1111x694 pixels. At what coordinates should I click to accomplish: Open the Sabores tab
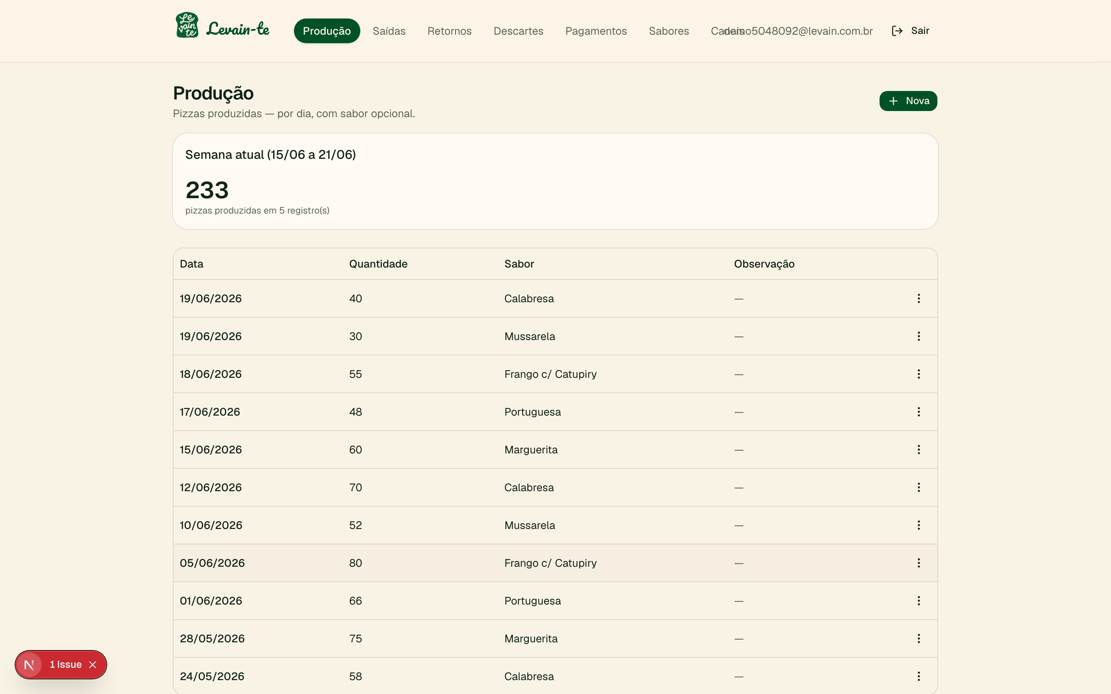pyautogui.click(x=669, y=31)
